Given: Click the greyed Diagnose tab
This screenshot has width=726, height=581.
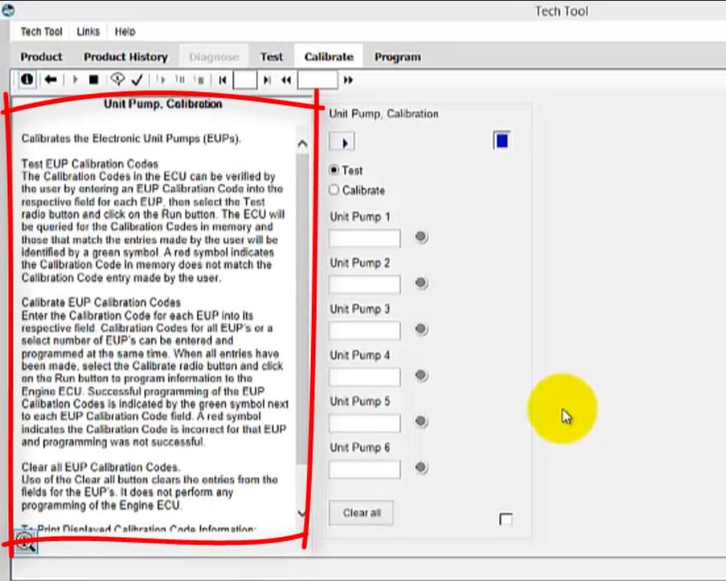Looking at the screenshot, I should pos(214,57).
